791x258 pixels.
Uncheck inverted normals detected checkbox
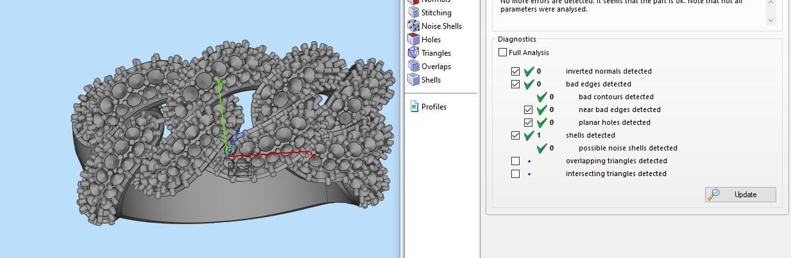pos(515,71)
